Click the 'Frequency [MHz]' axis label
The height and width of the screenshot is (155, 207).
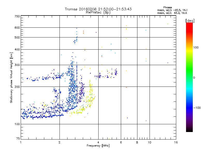coord(98,146)
